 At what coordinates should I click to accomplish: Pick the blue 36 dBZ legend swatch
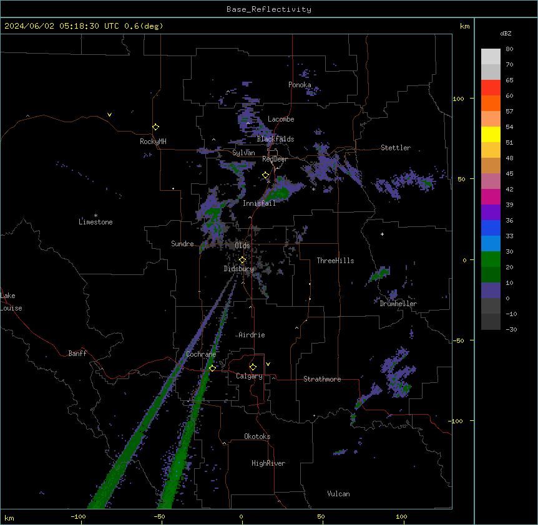point(491,228)
